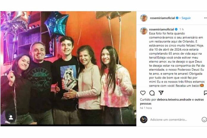Viewport: 207px width, 138px height.
Task: Click the comment box user avatar
Action: click(144, 120)
